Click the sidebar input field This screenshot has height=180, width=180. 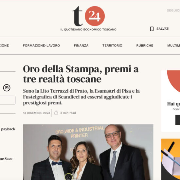(x=8, y=100)
